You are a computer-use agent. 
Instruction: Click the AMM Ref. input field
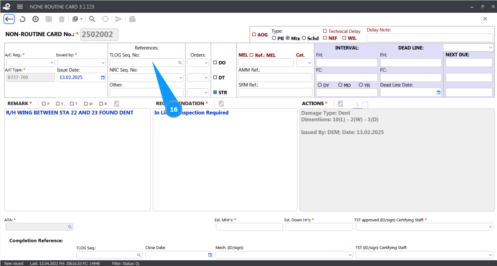point(275,77)
